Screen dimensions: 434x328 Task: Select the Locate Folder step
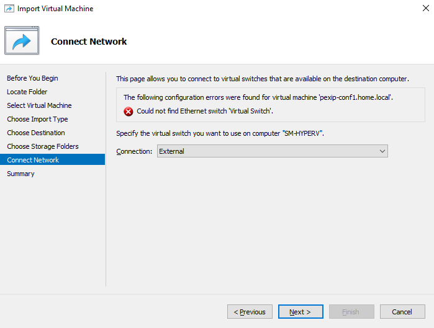(27, 92)
